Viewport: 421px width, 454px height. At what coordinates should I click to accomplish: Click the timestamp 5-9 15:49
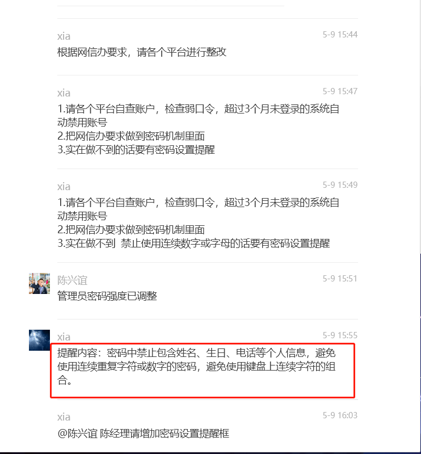340,185
